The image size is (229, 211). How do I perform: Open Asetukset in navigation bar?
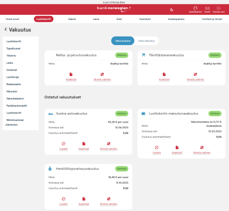[x=145, y=19]
